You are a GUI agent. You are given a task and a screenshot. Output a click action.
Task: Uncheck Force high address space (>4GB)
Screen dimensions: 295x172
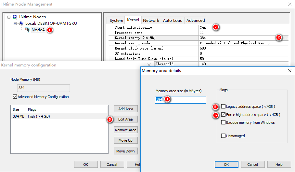[223, 114]
